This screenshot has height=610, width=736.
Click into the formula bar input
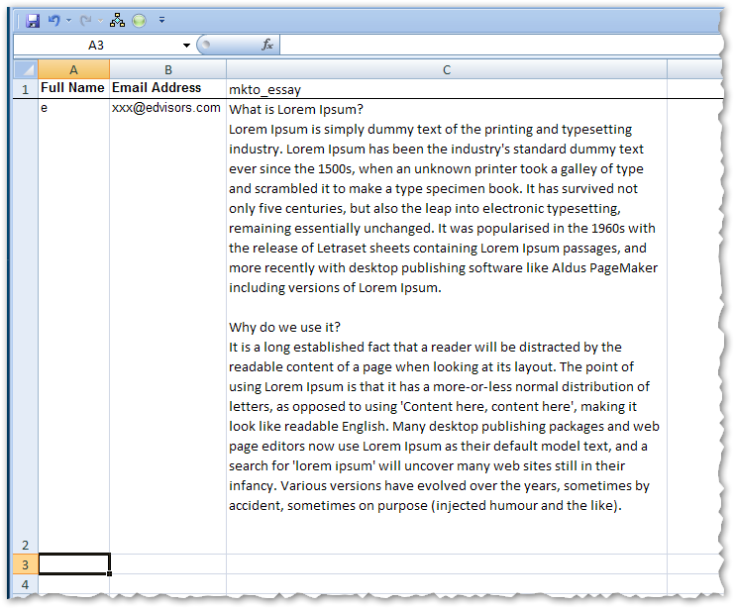point(500,45)
